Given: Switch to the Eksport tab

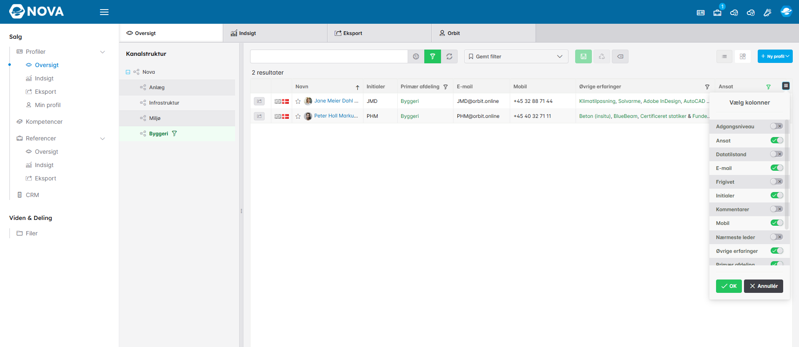Looking at the screenshot, I should [379, 33].
